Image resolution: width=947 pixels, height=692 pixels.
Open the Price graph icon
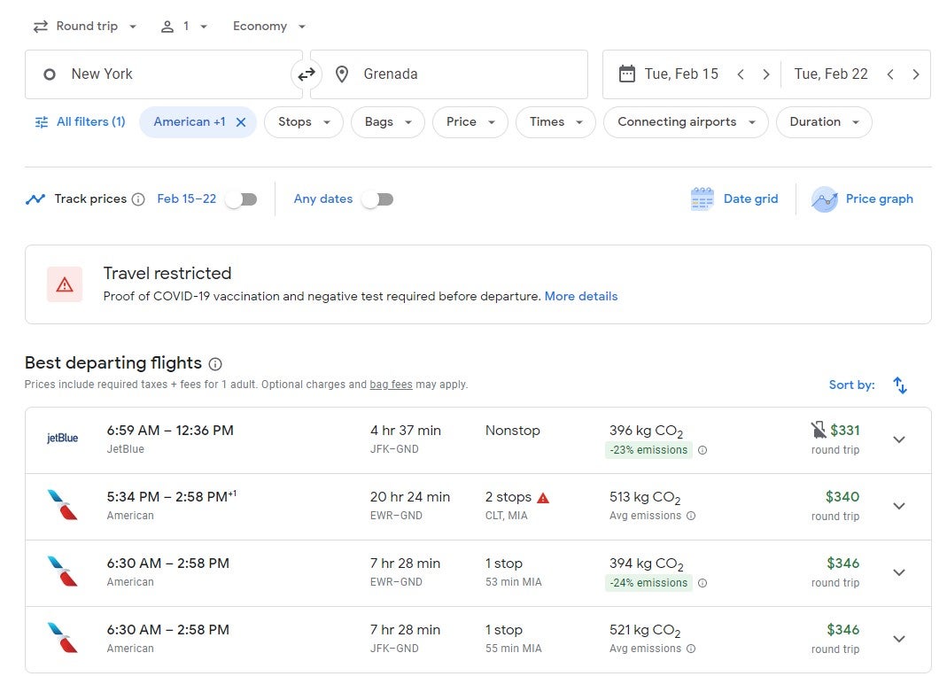click(x=824, y=198)
